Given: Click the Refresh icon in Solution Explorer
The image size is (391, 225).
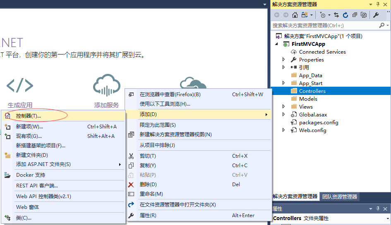Looking at the screenshot, I should tap(345, 15).
